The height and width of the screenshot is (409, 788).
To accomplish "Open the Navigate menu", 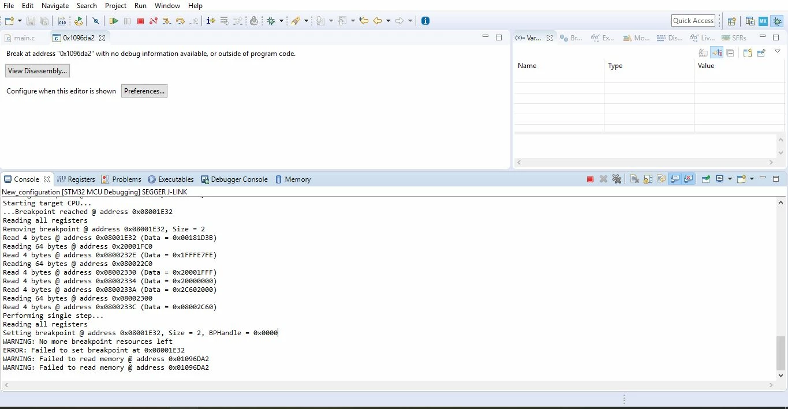I will (55, 5).
